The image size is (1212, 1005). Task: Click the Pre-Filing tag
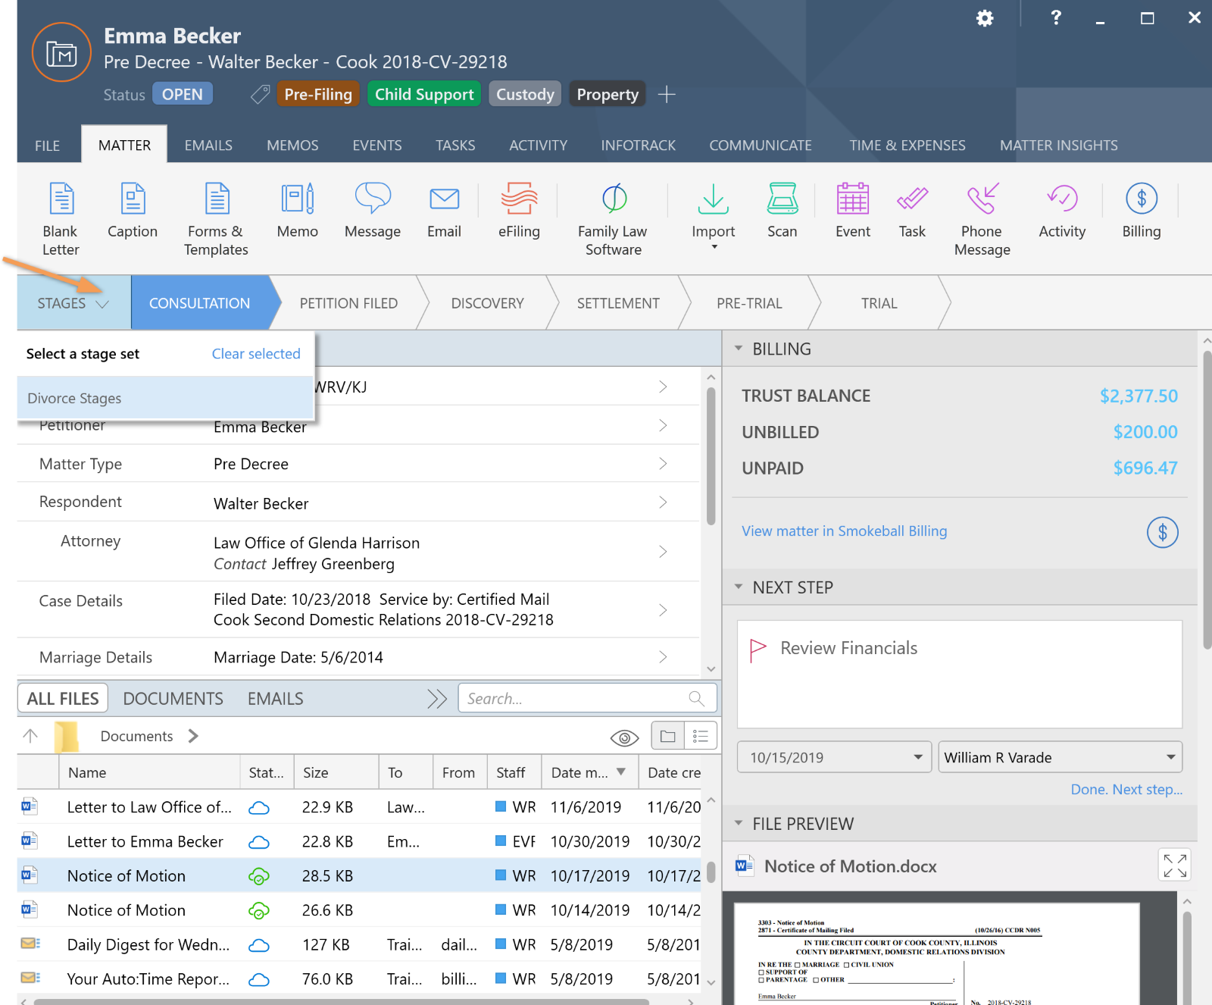coord(318,94)
